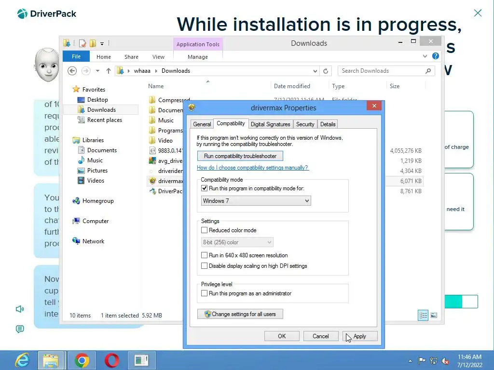This screenshot has width=494, height=370.
Task: Check Disable display scaling on high DPI
Action: coord(204,266)
